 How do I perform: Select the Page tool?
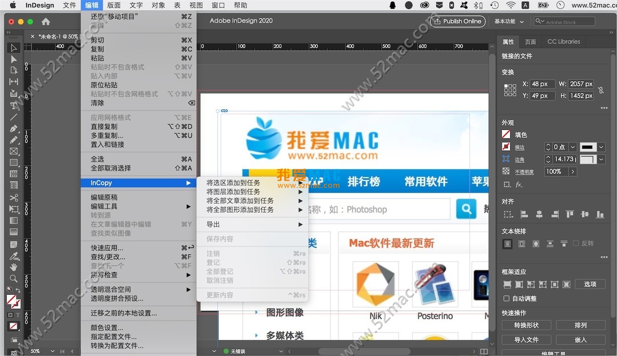14,70
